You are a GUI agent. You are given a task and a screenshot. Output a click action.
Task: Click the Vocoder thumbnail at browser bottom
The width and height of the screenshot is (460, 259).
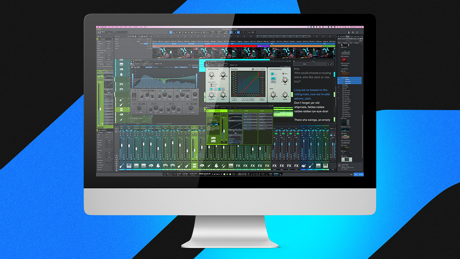tap(347, 160)
